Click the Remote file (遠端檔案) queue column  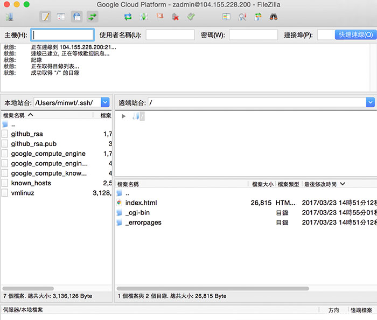(361, 310)
